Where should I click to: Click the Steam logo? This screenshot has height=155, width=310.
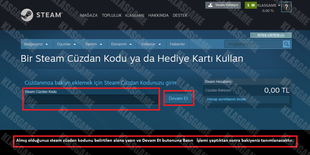(42, 15)
